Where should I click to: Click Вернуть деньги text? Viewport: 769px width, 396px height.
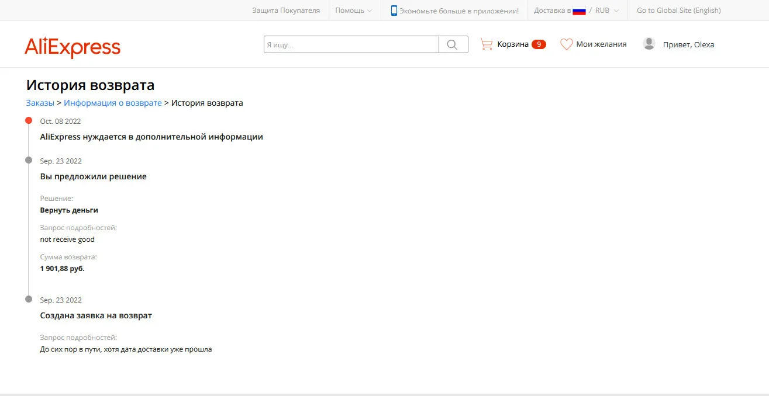tap(69, 210)
